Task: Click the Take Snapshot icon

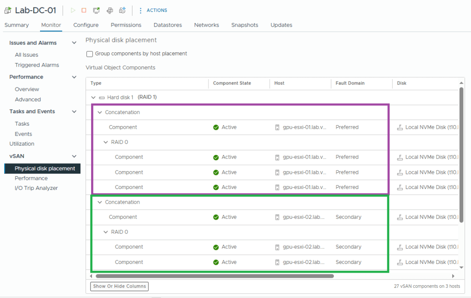Action: click(x=122, y=10)
